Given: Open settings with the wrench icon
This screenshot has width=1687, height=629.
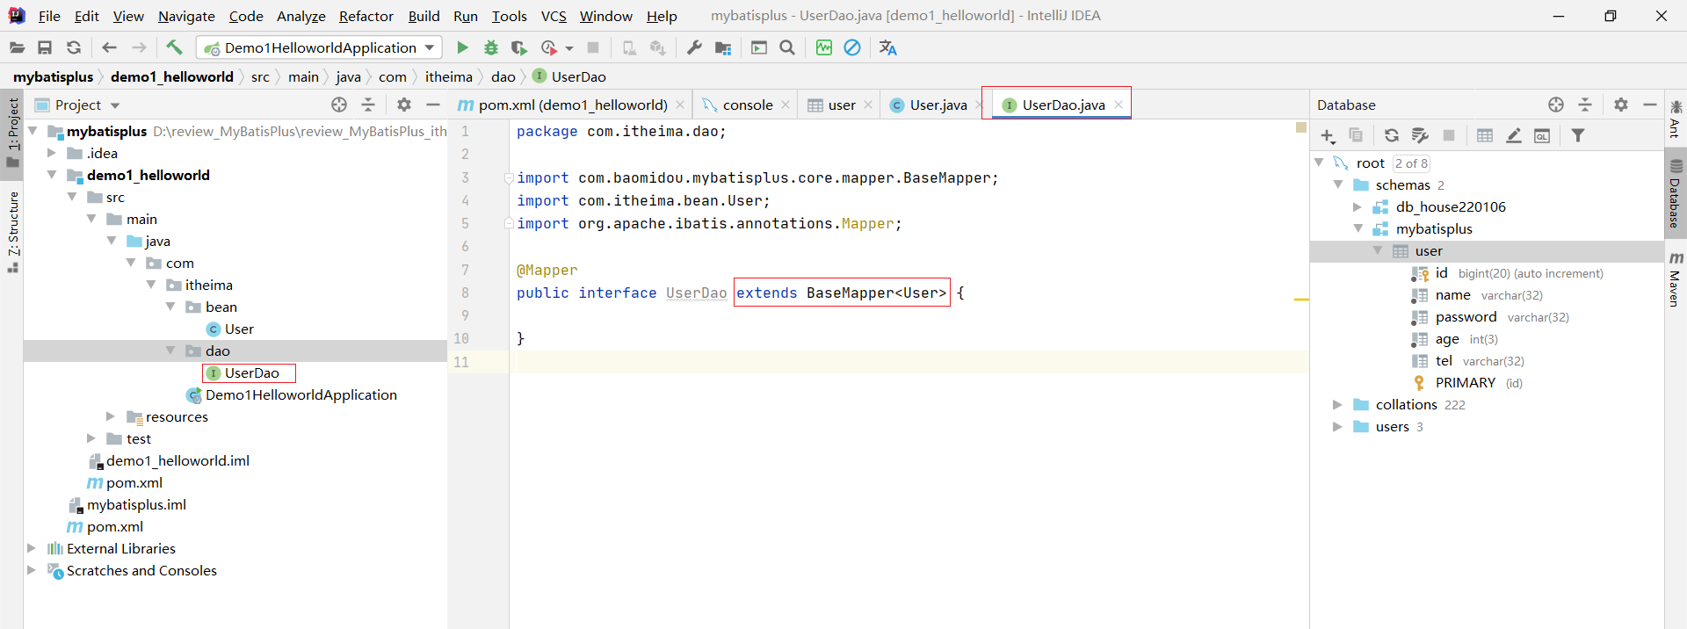Looking at the screenshot, I should point(694,47).
